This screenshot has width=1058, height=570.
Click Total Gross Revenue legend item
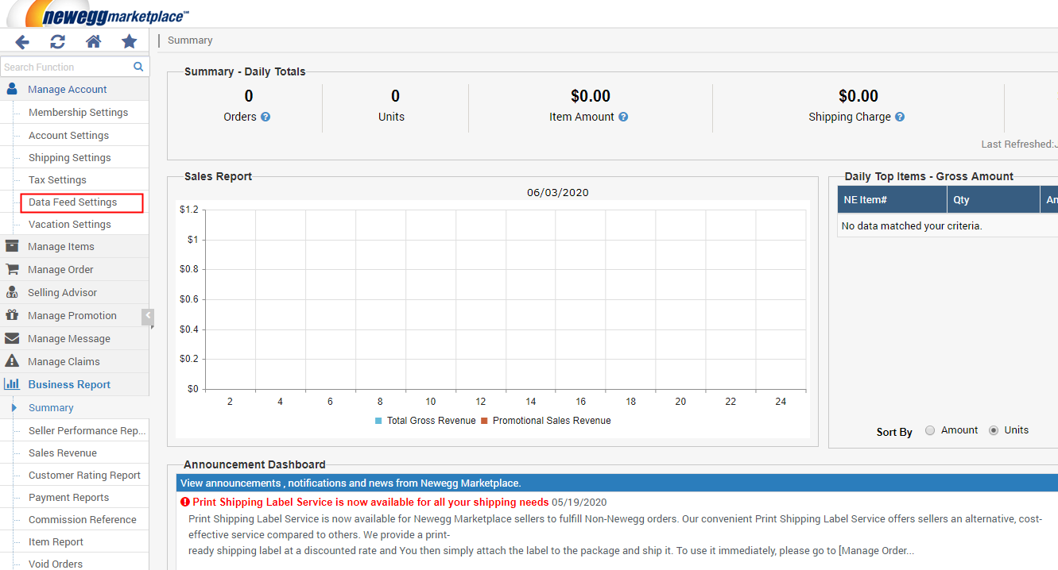pos(424,421)
